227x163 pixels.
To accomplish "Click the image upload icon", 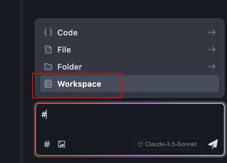I will point(62,144).
